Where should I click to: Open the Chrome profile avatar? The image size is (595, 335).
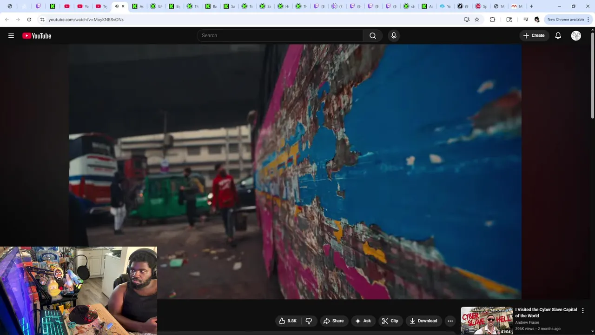click(537, 20)
